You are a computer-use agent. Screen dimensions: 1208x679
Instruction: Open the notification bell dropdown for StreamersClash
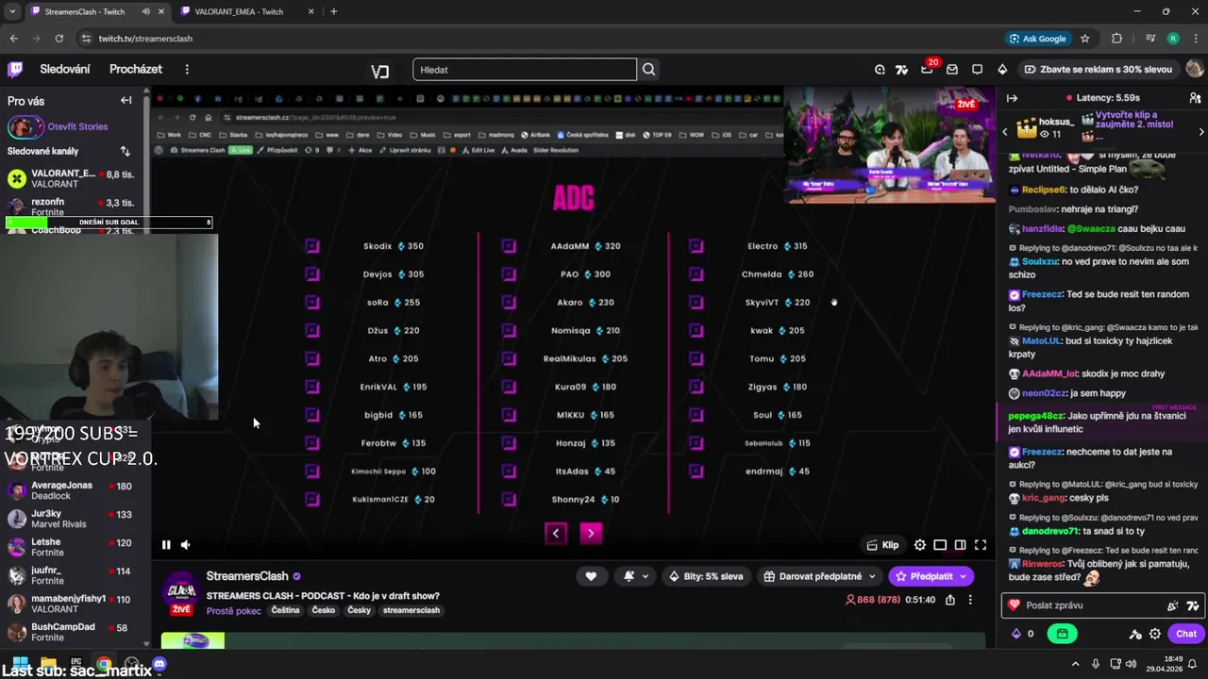(635, 576)
